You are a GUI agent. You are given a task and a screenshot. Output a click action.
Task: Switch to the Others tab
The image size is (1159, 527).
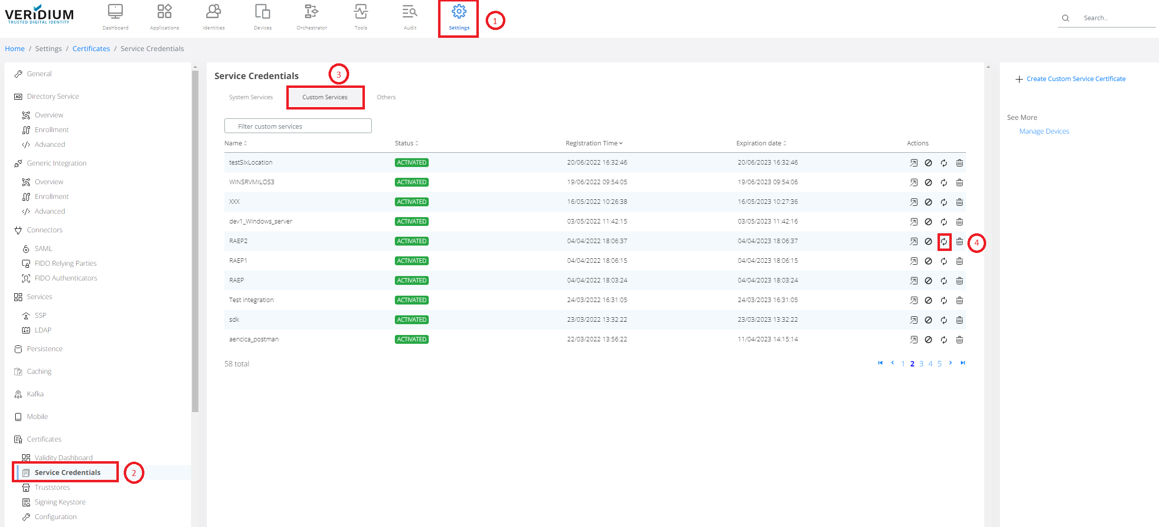(x=386, y=97)
